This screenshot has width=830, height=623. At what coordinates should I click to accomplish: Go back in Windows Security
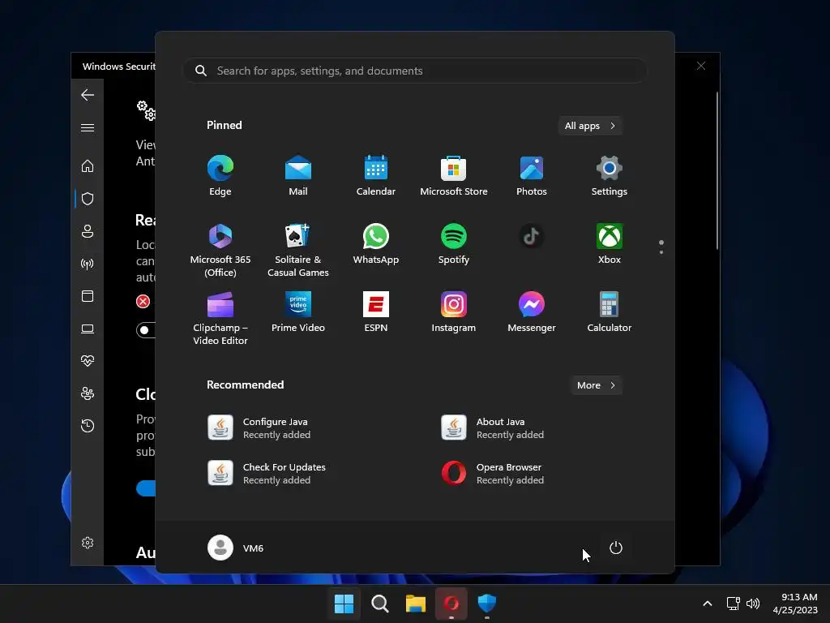click(88, 95)
